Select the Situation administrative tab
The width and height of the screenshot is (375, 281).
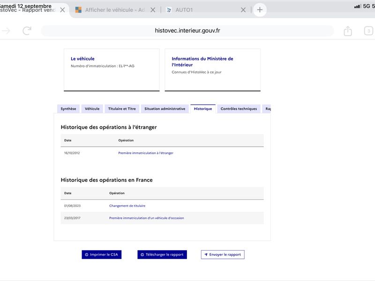click(x=165, y=109)
